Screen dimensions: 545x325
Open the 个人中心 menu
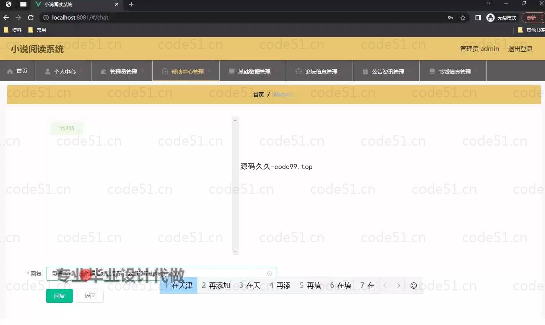pyautogui.click(x=63, y=71)
